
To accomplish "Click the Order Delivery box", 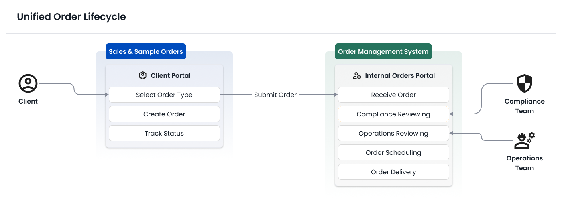I will pos(393,172).
